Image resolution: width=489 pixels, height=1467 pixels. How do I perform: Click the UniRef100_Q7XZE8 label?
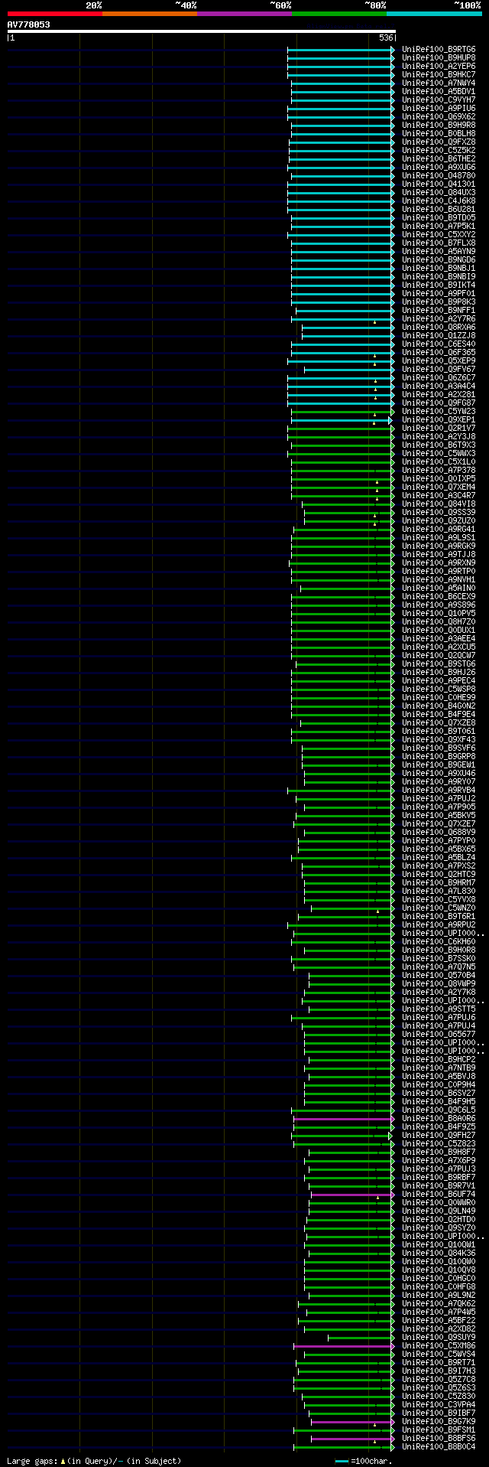pos(439,723)
